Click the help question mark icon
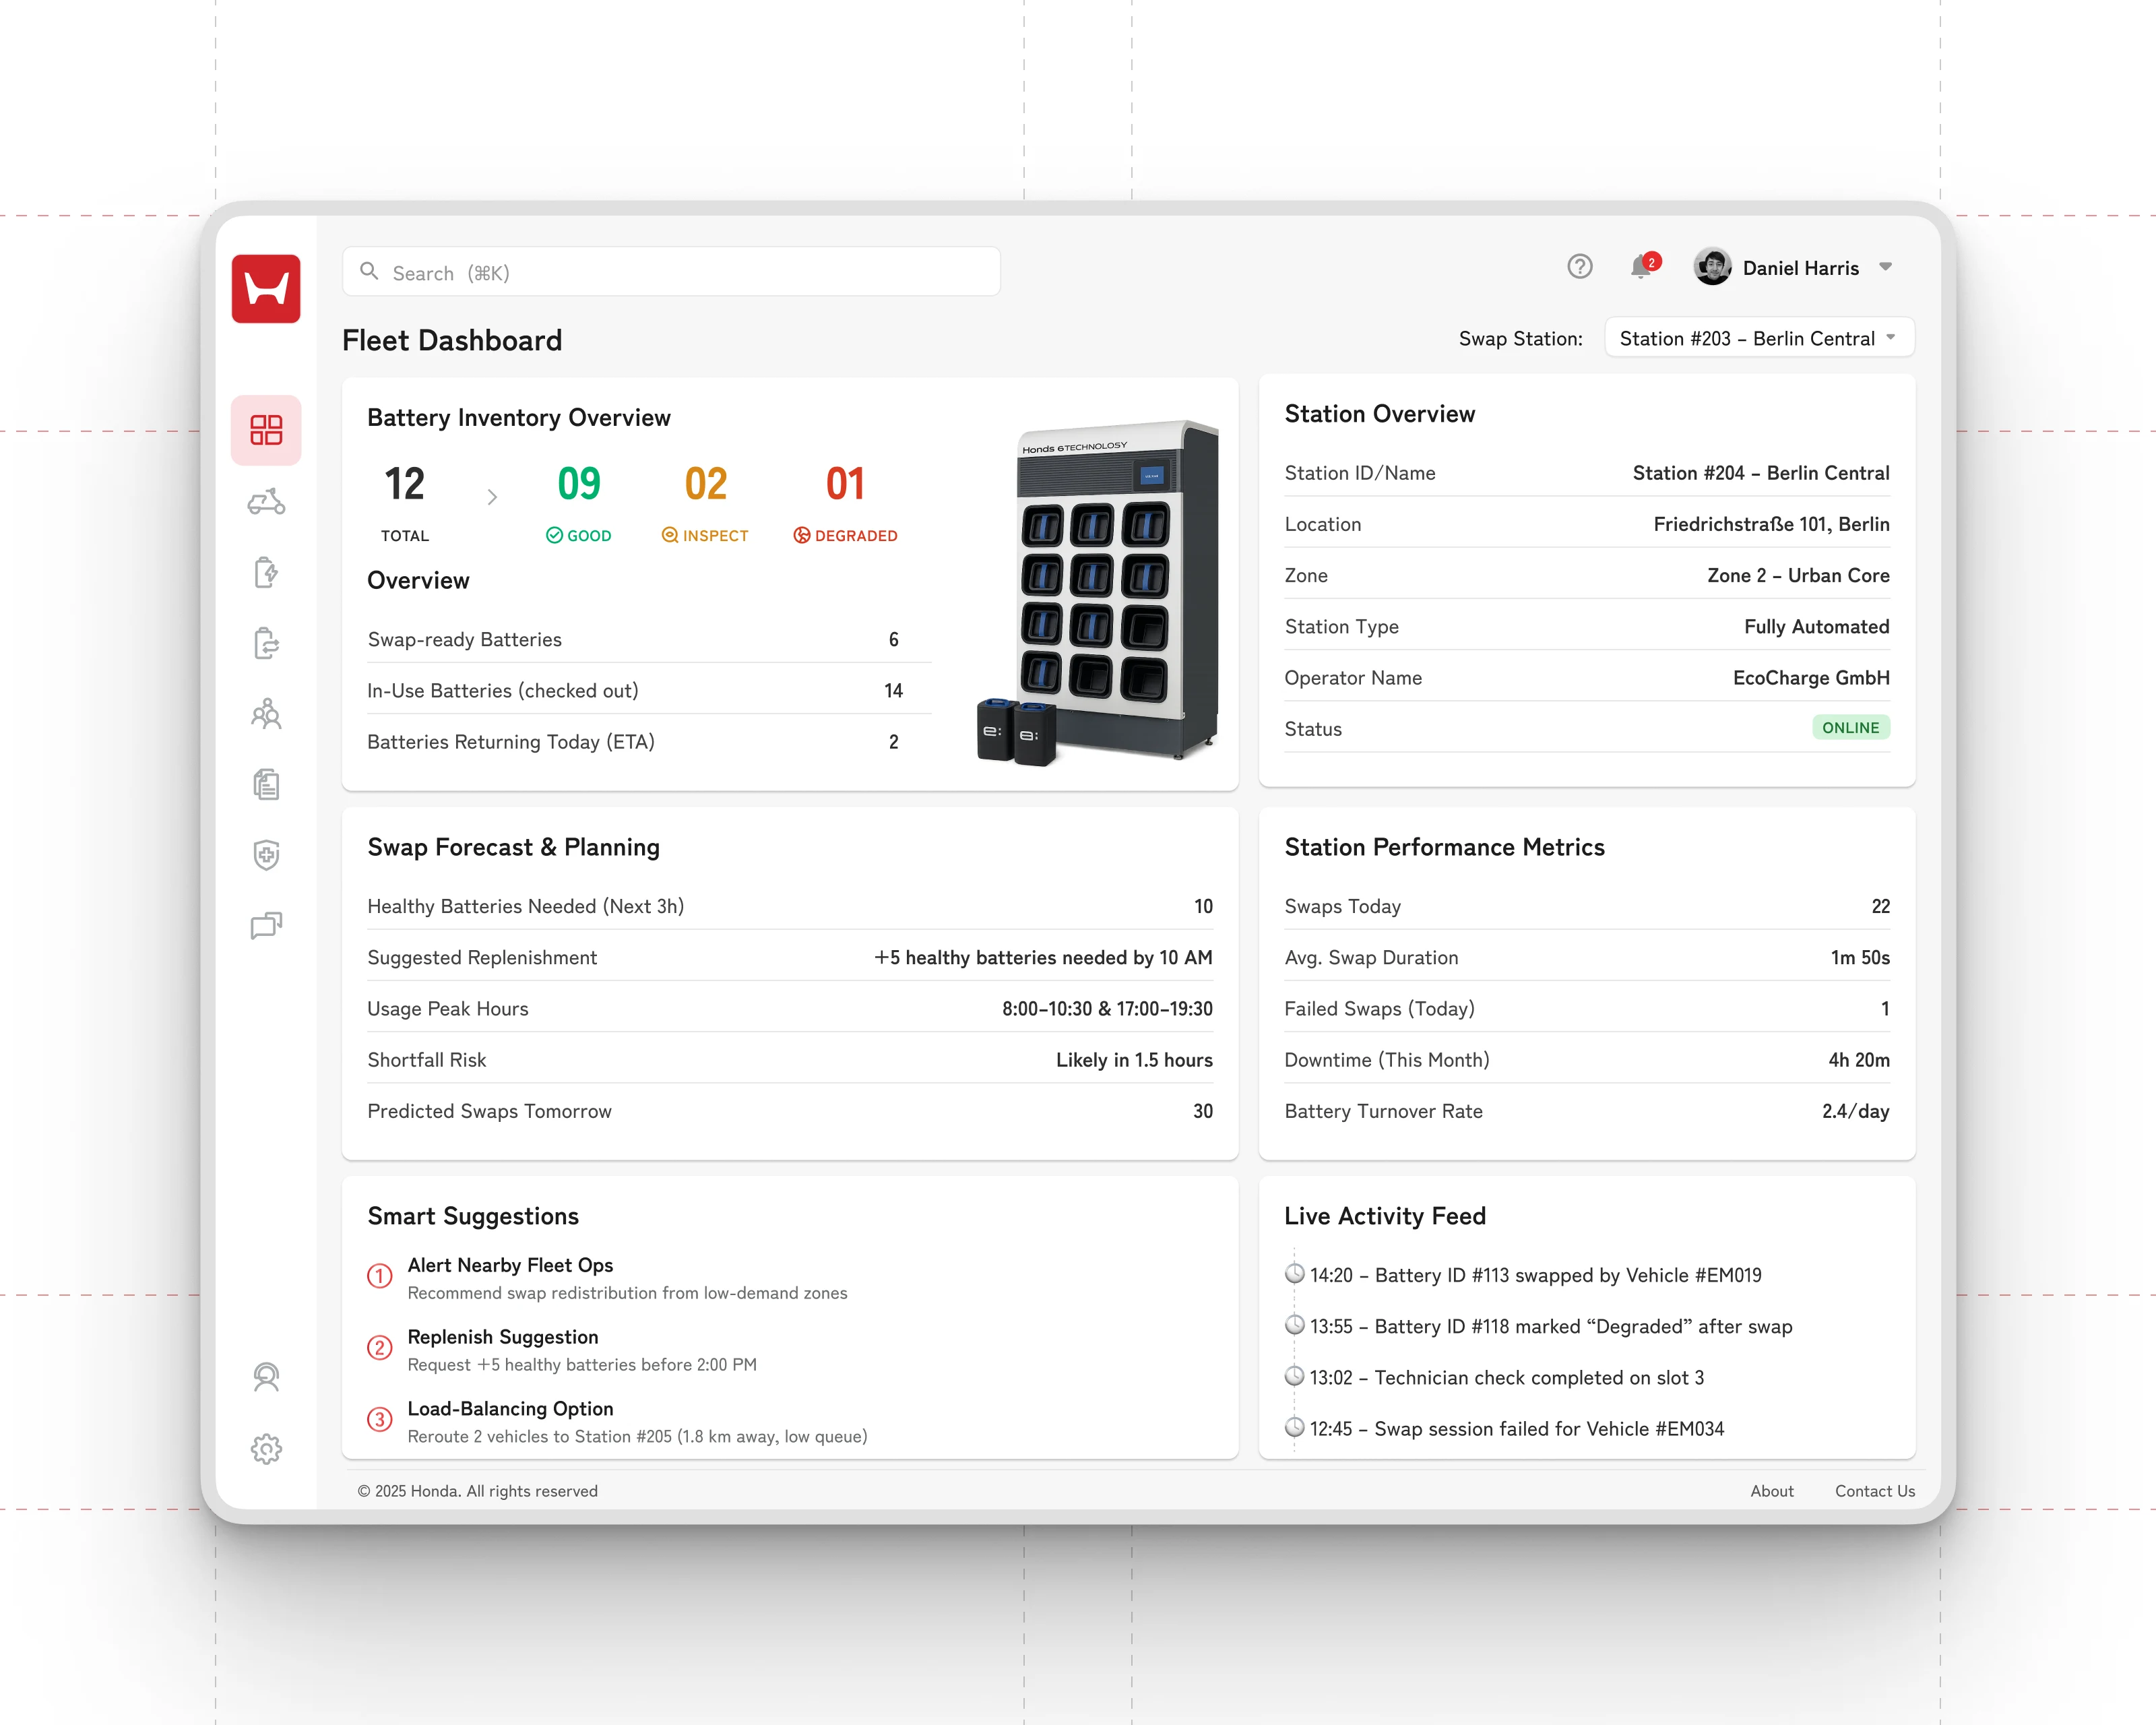Image resolution: width=2156 pixels, height=1725 pixels. [x=1579, y=267]
